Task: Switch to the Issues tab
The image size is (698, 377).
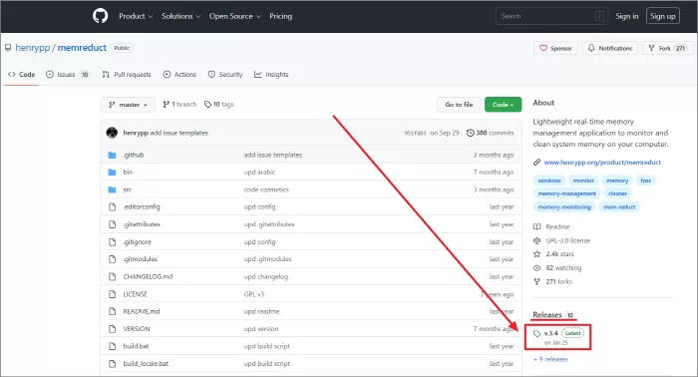Action: click(x=68, y=75)
